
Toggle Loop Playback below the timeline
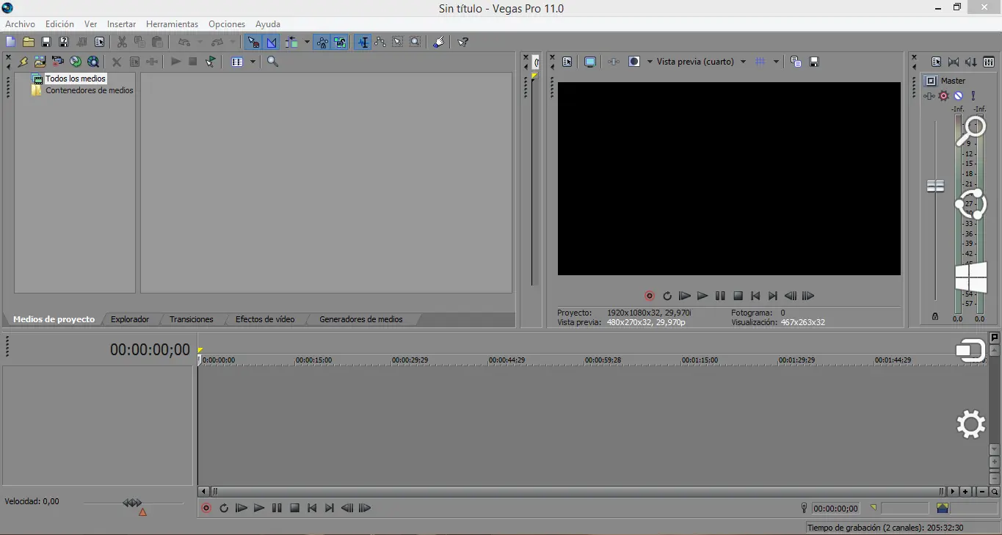click(224, 508)
